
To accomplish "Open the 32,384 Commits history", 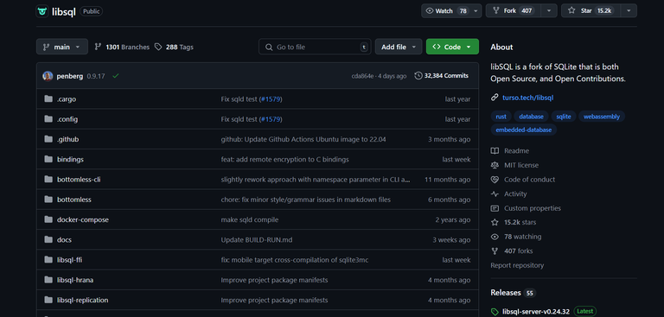I will coord(442,76).
